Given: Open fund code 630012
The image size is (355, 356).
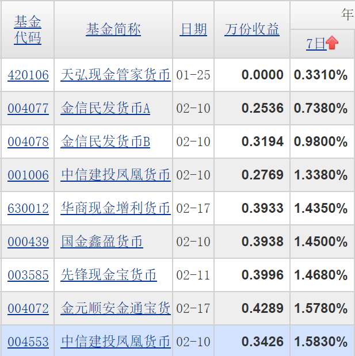Looking at the screenshot, I should (x=28, y=208).
